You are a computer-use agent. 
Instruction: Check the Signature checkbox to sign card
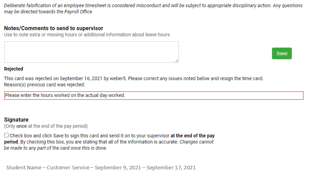[x=6, y=135]
